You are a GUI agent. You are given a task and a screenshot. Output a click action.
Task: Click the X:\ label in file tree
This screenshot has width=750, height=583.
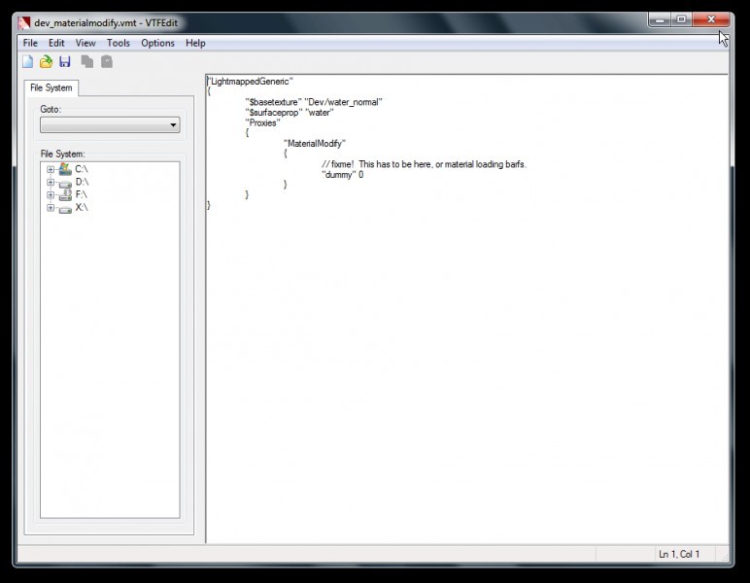coord(82,207)
